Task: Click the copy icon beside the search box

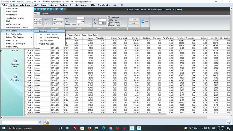Action: (x=46, y=122)
